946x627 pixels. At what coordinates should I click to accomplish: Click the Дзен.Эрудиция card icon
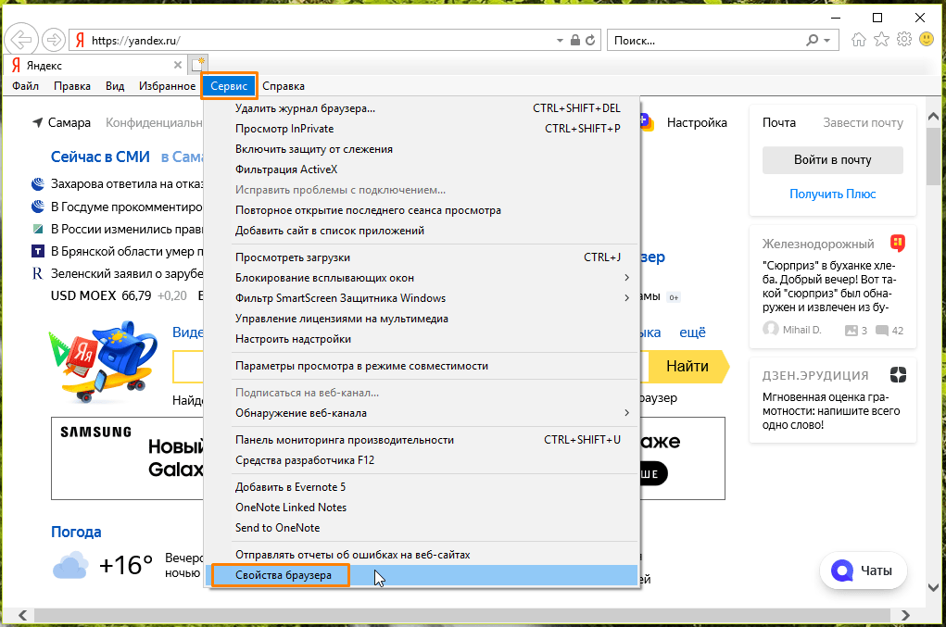(898, 375)
